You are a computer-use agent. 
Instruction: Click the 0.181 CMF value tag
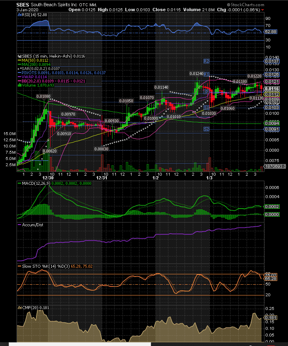coord(271,317)
